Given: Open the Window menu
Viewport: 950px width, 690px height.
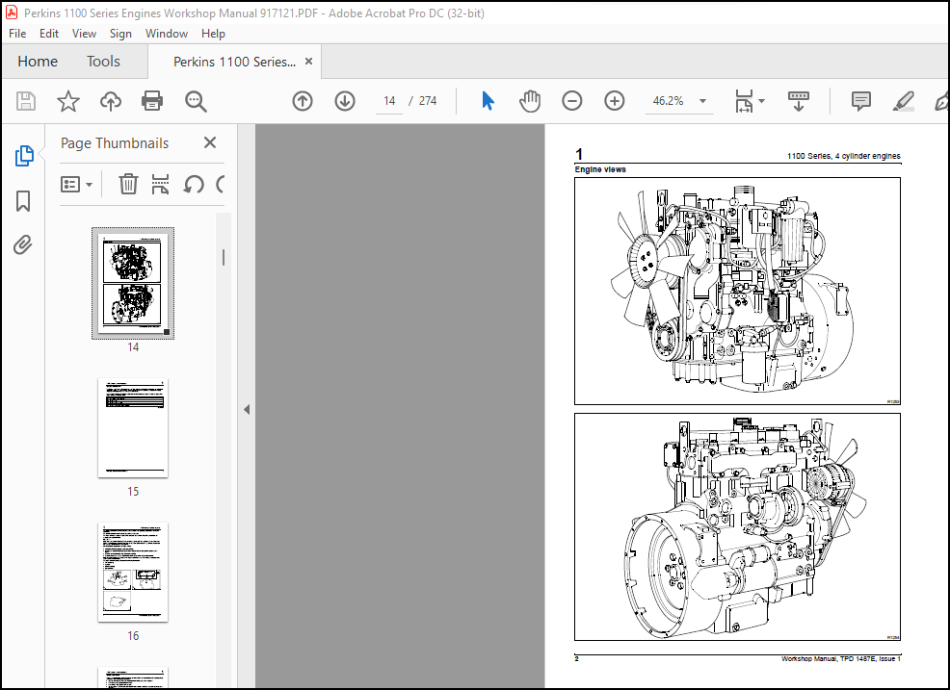Looking at the screenshot, I should pos(167,34).
